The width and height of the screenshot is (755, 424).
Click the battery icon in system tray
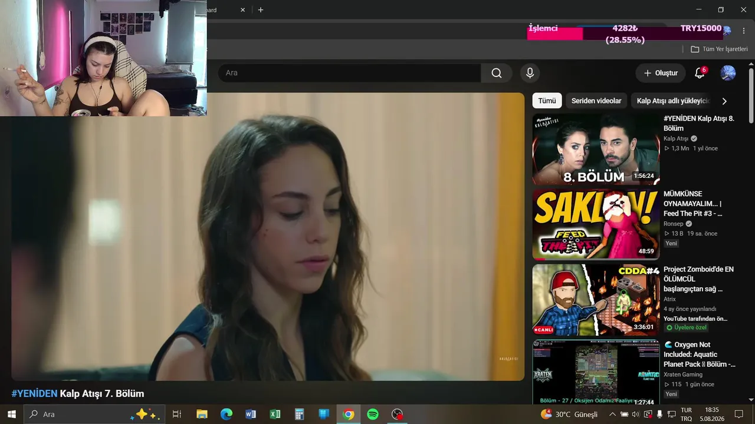pos(624,414)
